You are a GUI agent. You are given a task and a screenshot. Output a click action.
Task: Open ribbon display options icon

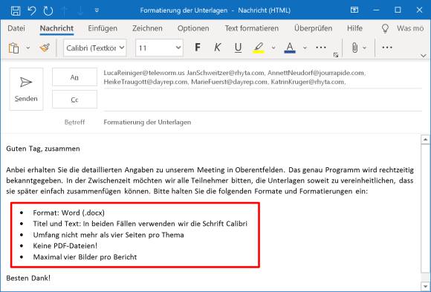pyautogui.click(x=354, y=10)
